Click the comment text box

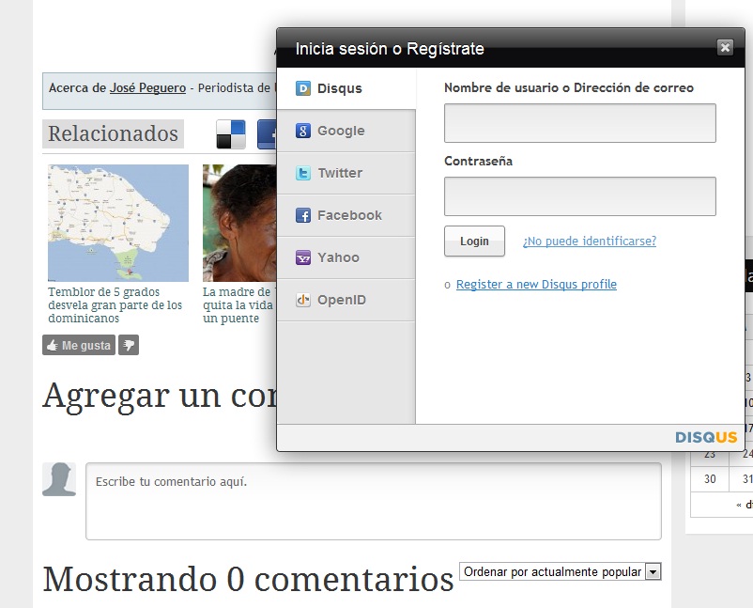[373, 501]
